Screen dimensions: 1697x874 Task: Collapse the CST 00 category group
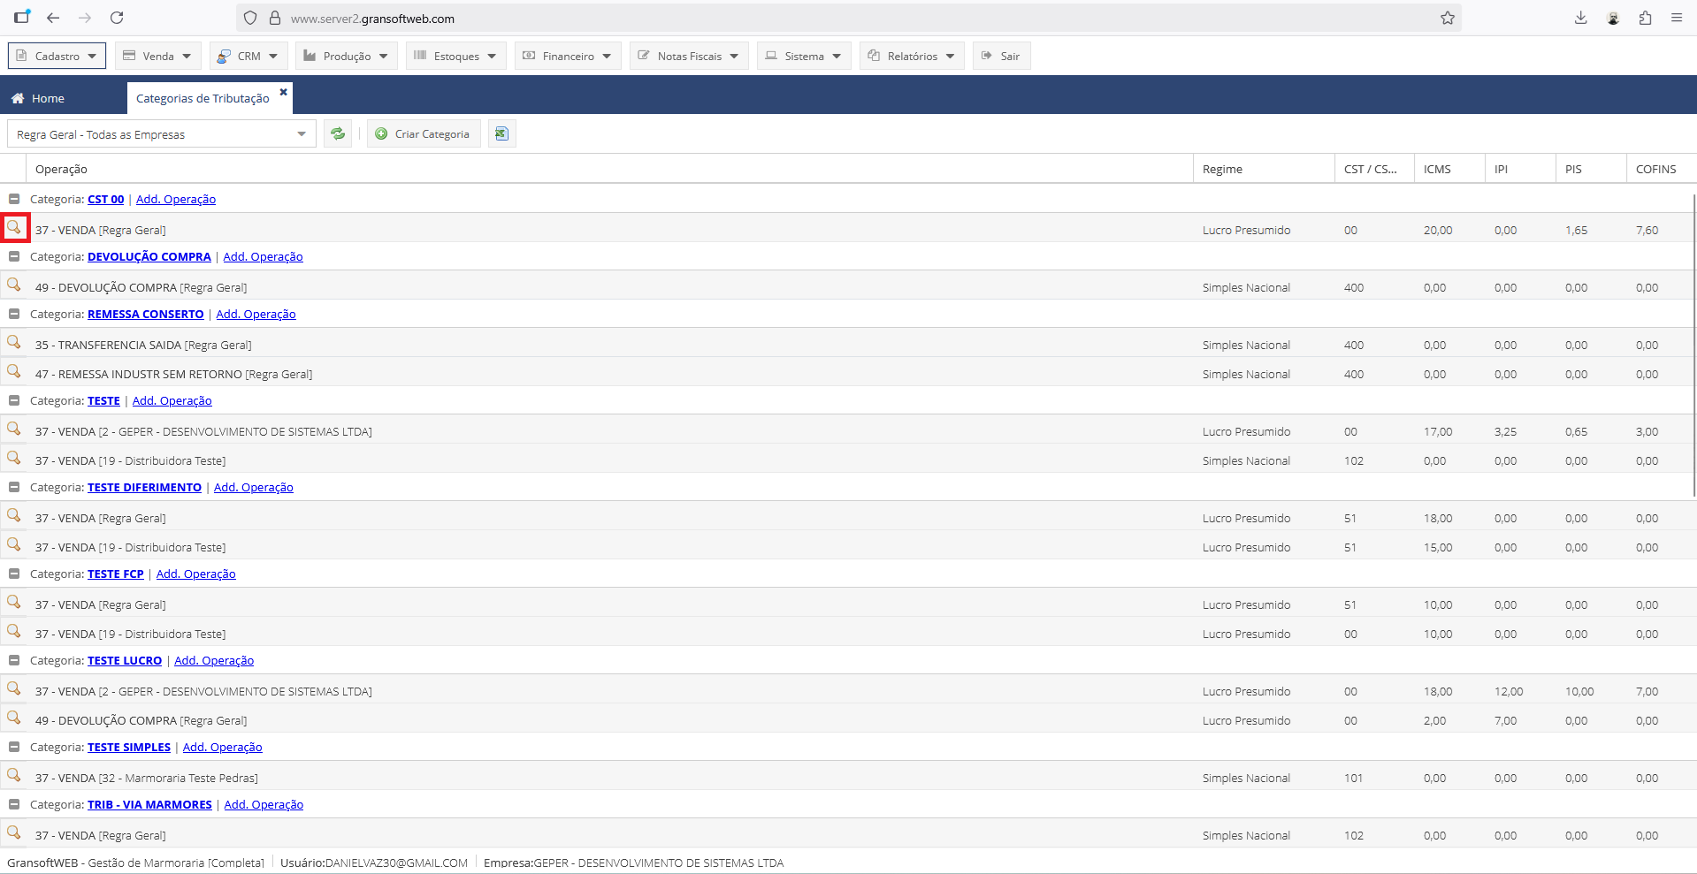coord(14,200)
